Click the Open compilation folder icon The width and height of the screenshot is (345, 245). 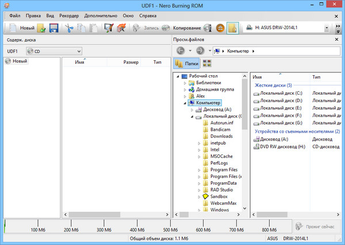42,28
